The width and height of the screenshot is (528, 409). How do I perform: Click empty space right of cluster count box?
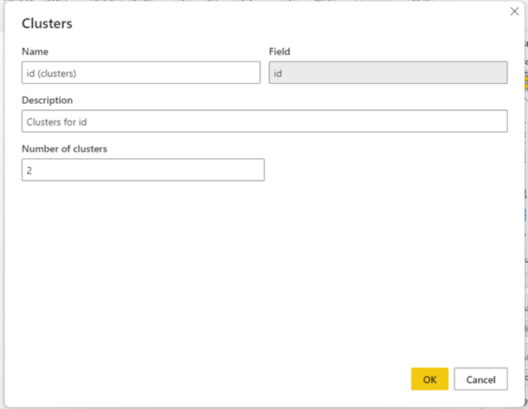coord(383,170)
